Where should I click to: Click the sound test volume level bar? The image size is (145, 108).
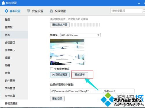pos(85,25)
